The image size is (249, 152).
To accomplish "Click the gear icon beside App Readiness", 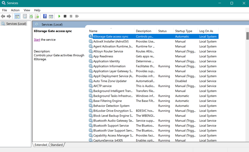I will 91,56.
